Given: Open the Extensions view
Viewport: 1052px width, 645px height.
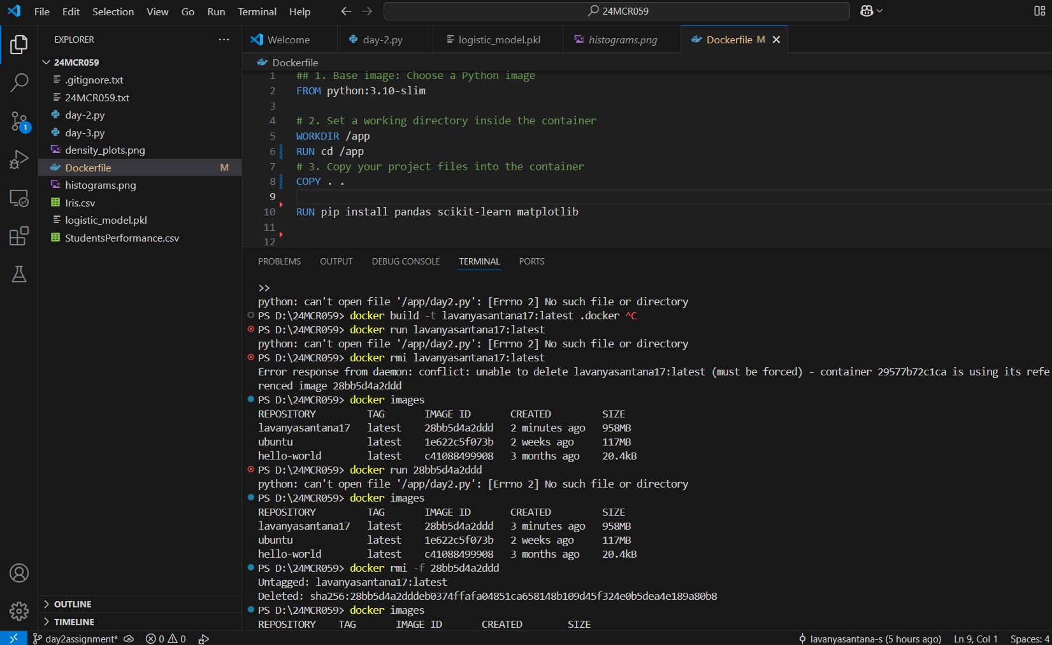Looking at the screenshot, I should (x=19, y=236).
